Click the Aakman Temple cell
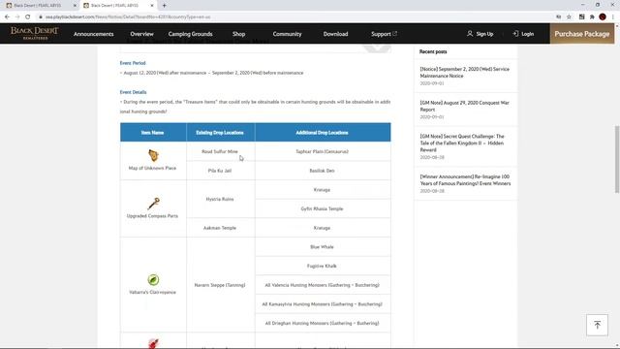The height and width of the screenshot is (349, 620). pos(220,228)
